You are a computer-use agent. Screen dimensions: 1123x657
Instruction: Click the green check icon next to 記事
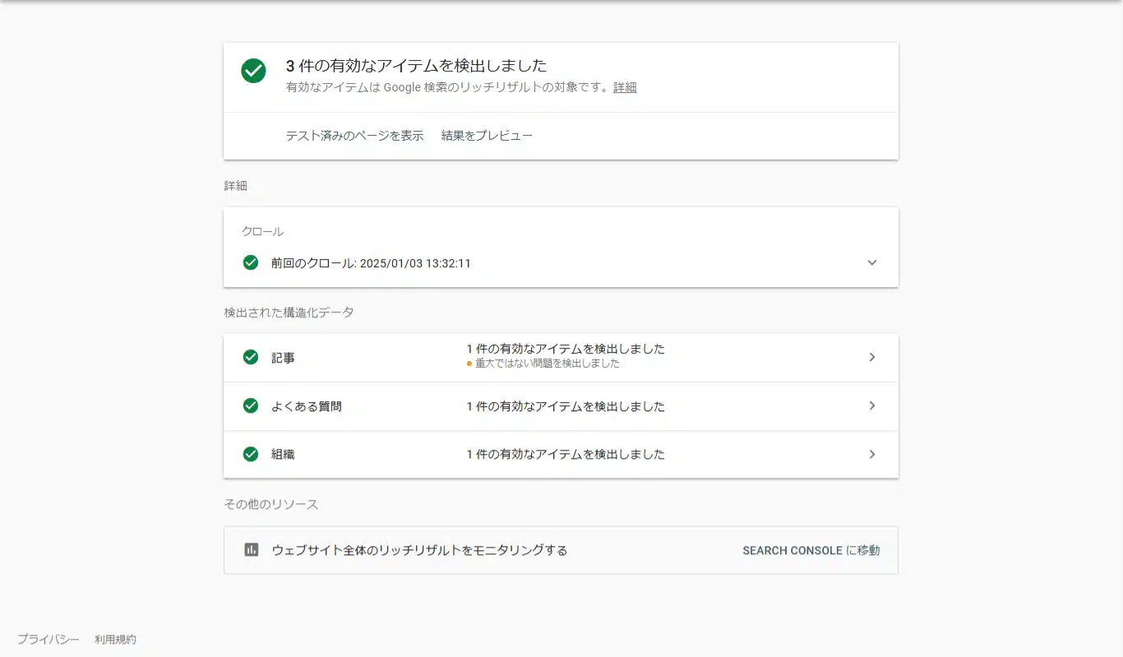point(251,358)
